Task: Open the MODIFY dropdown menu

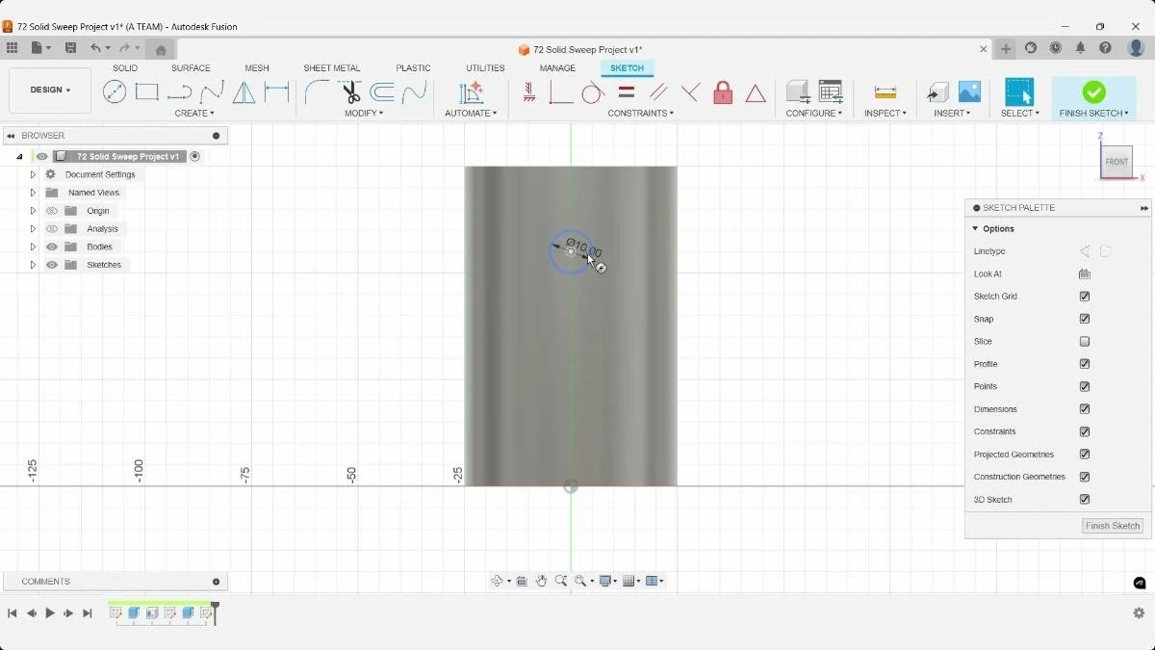Action: [x=364, y=113]
